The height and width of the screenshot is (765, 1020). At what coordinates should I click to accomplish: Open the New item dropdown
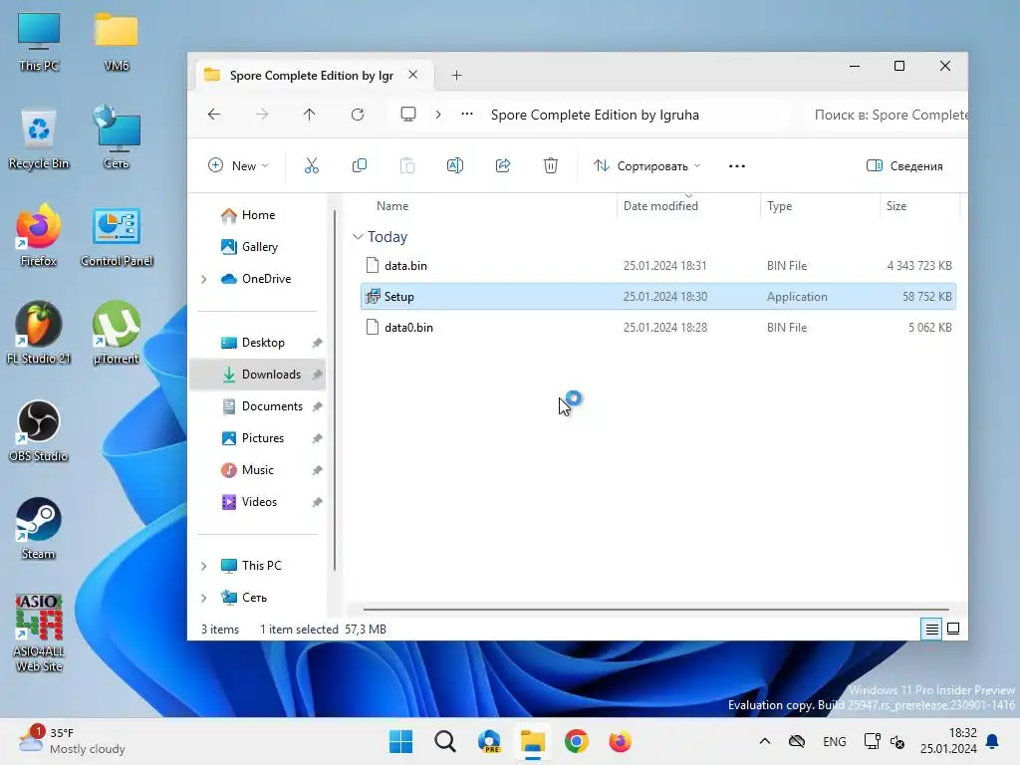[x=238, y=166]
